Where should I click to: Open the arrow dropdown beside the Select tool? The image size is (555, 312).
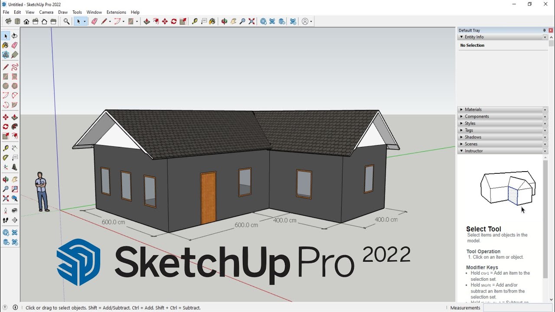pos(85,21)
